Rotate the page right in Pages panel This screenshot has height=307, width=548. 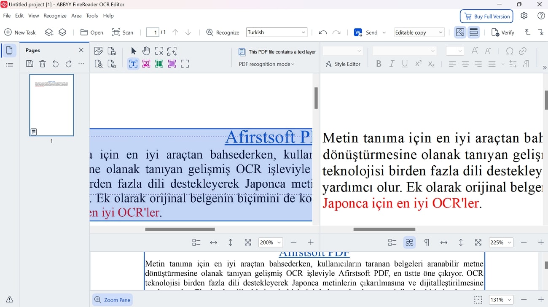pos(69,64)
